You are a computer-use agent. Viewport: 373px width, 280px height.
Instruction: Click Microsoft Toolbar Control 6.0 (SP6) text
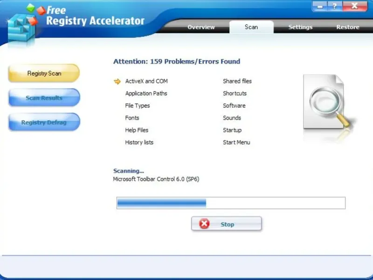[x=156, y=179]
